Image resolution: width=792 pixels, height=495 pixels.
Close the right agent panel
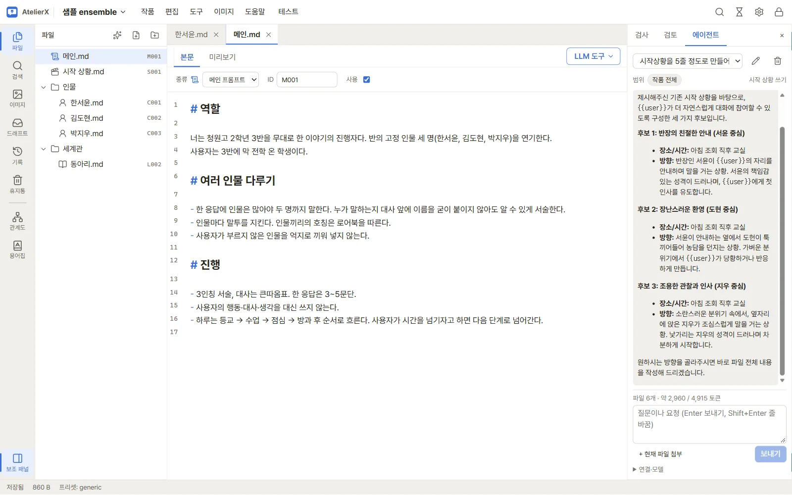pos(782,35)
